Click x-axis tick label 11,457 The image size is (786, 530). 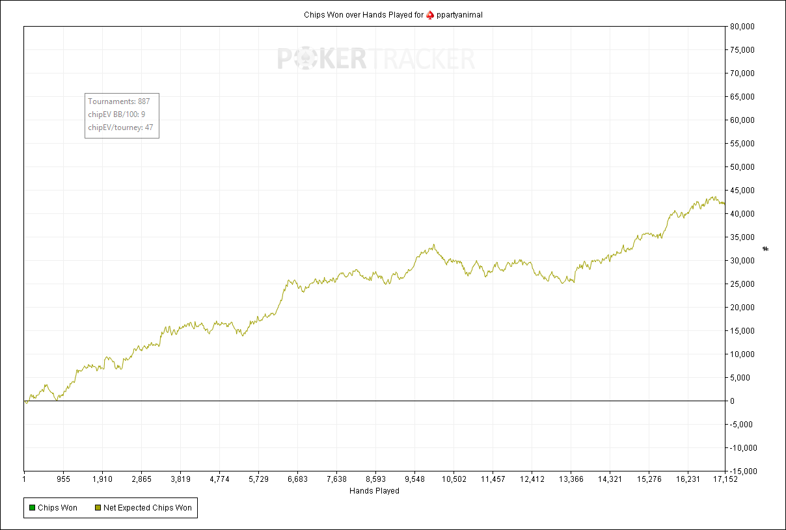[493, 479]
